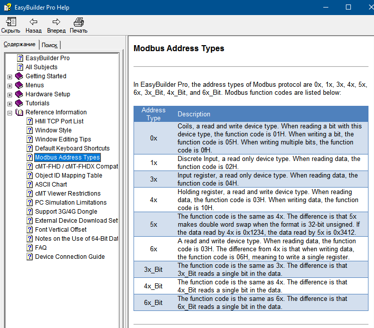The image size is (374, 328).
Task: Click the page icon beside Support 3G/4G Dongle
Action: tap(30, 212)
